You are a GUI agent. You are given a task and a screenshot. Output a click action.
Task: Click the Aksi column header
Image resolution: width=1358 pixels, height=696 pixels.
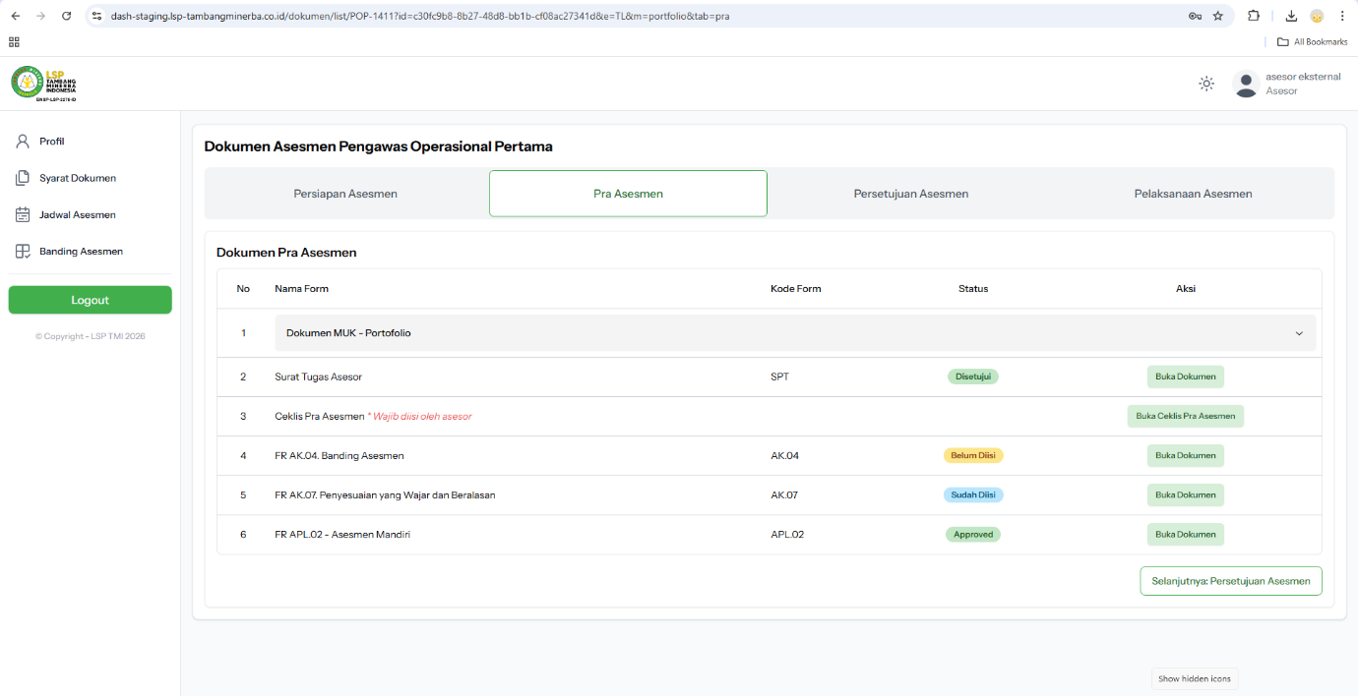[x=1186, y=289]
